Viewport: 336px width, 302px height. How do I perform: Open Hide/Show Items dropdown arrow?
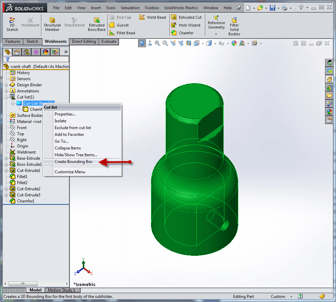coord(228,43)
